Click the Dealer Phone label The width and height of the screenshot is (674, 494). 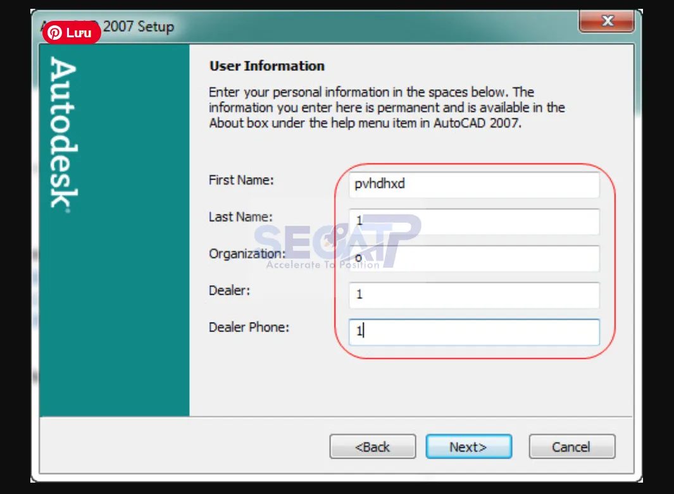249,327
